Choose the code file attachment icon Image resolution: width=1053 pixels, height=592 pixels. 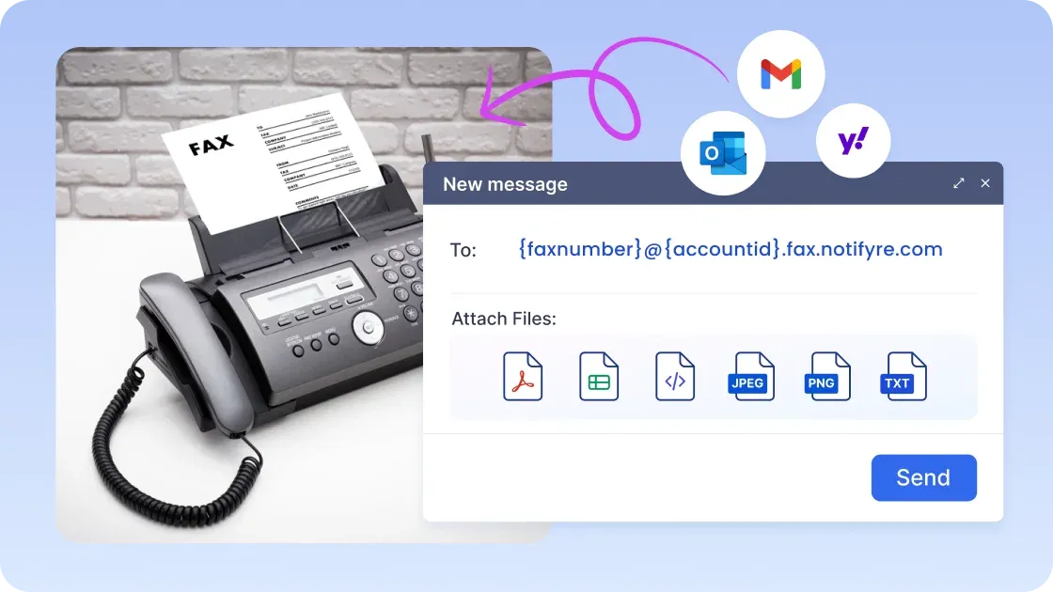tap(674, 376)
